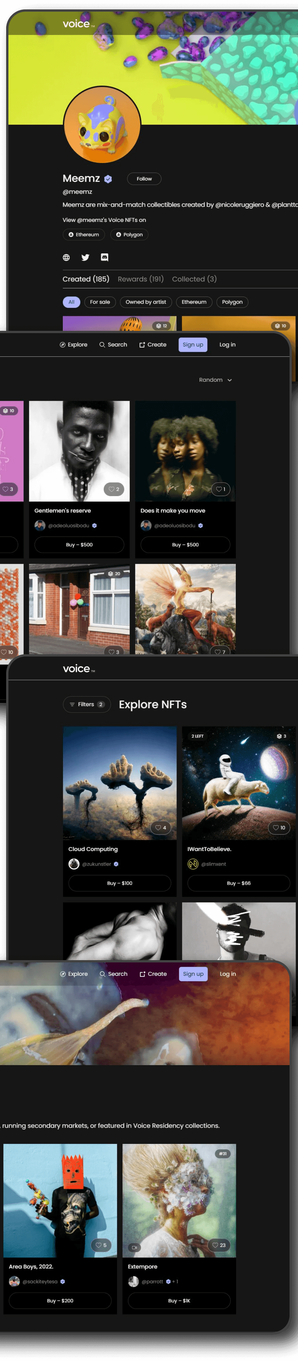
Task: Open Extempore artwork thumbnail
Action: 179,1200
